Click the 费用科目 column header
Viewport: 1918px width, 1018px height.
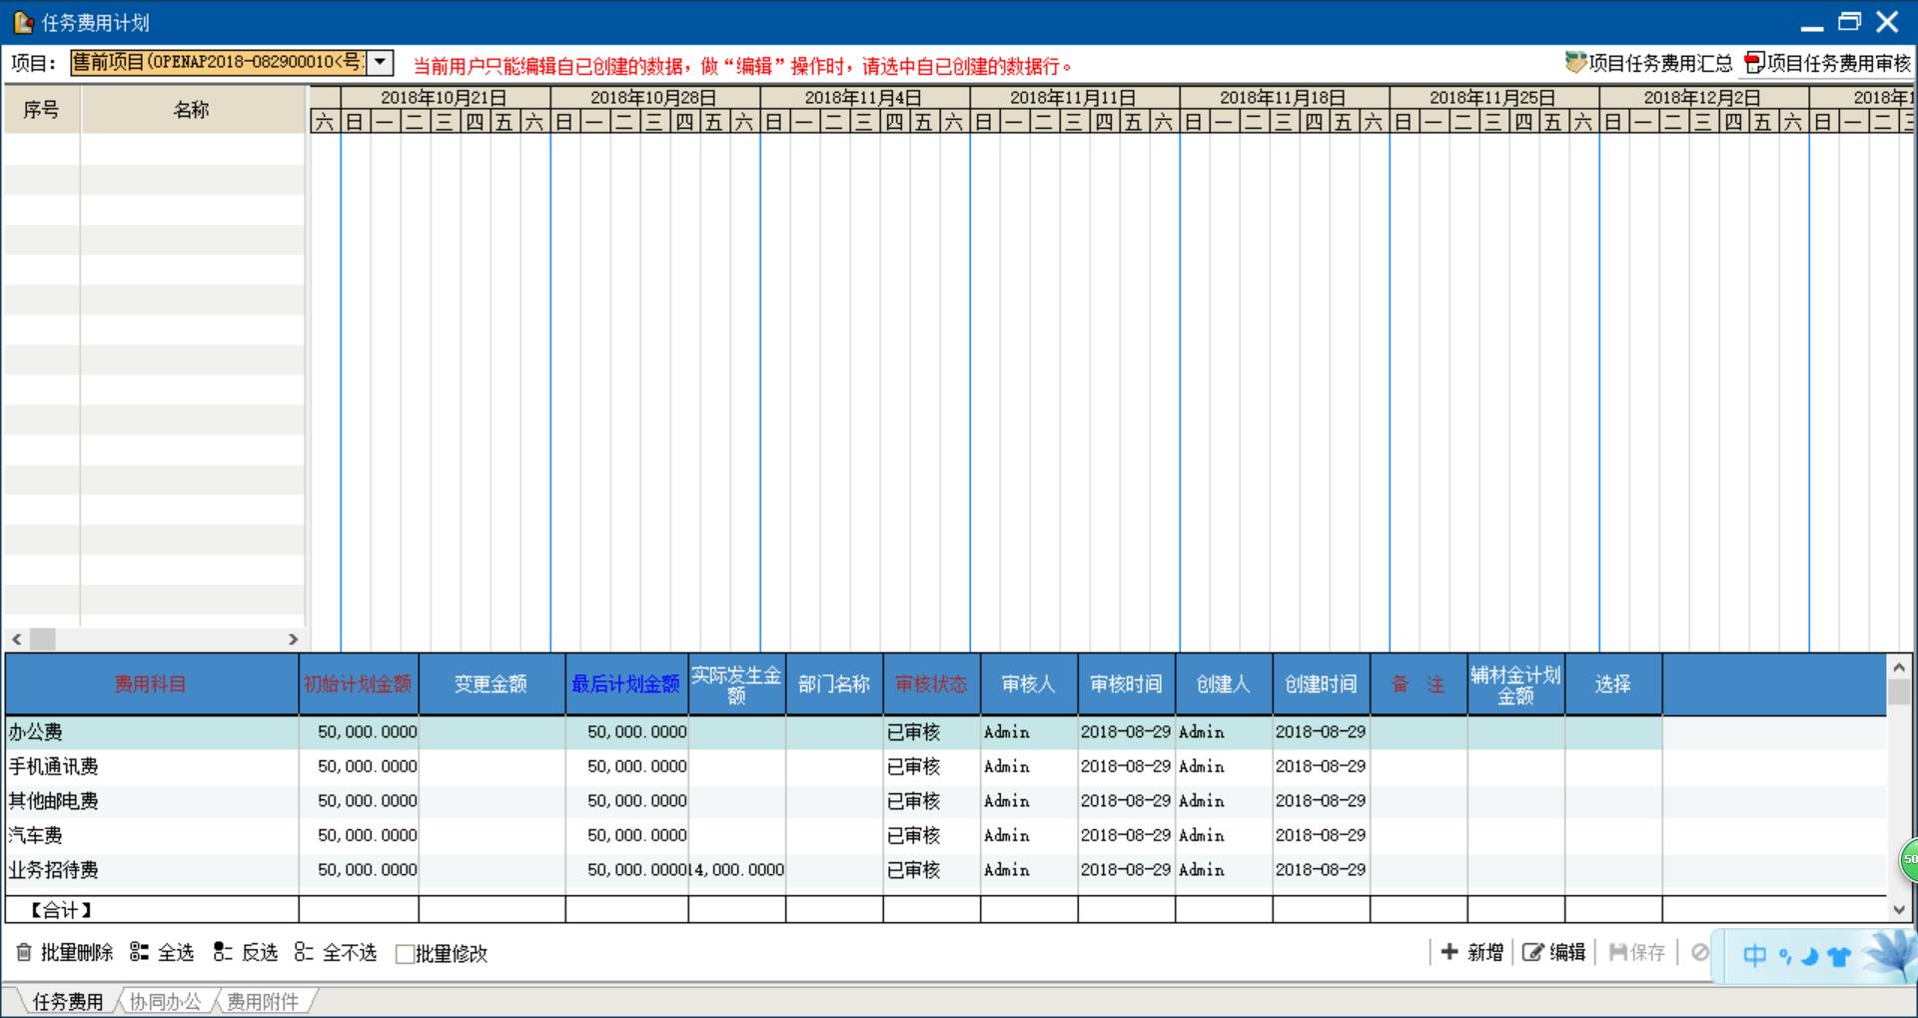click(x=151, y=684)
